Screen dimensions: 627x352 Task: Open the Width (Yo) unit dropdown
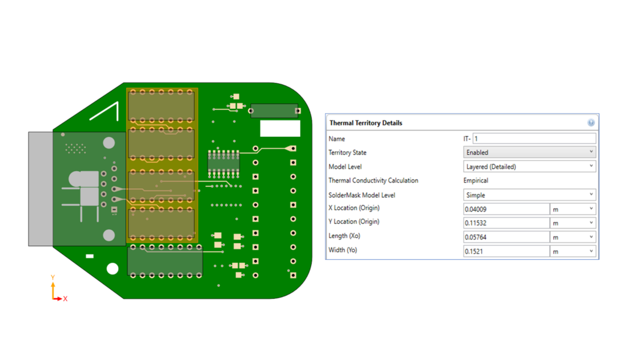click(573, 251)
